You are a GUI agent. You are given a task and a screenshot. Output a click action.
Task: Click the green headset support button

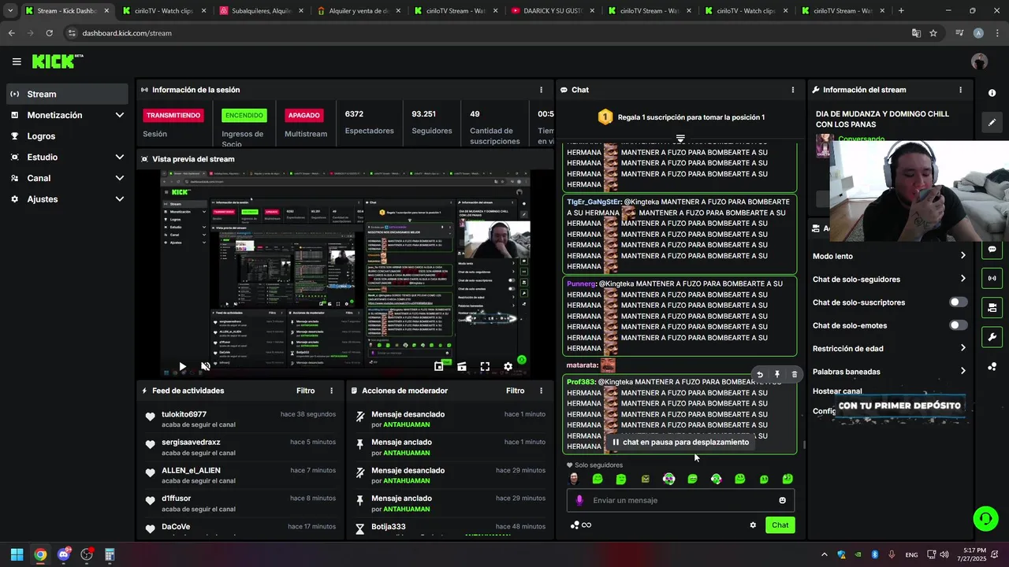(985, 518)
